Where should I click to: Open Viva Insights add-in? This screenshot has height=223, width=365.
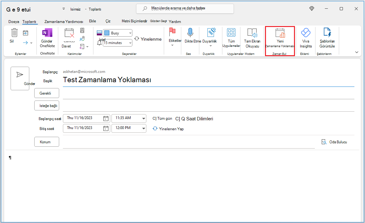pos(306,38)
